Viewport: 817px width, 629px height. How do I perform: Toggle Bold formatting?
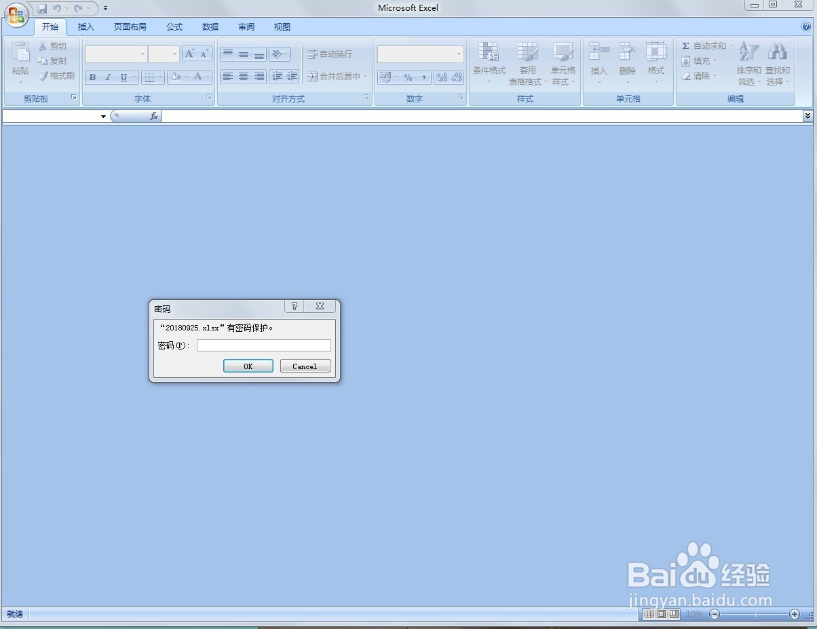92,77
